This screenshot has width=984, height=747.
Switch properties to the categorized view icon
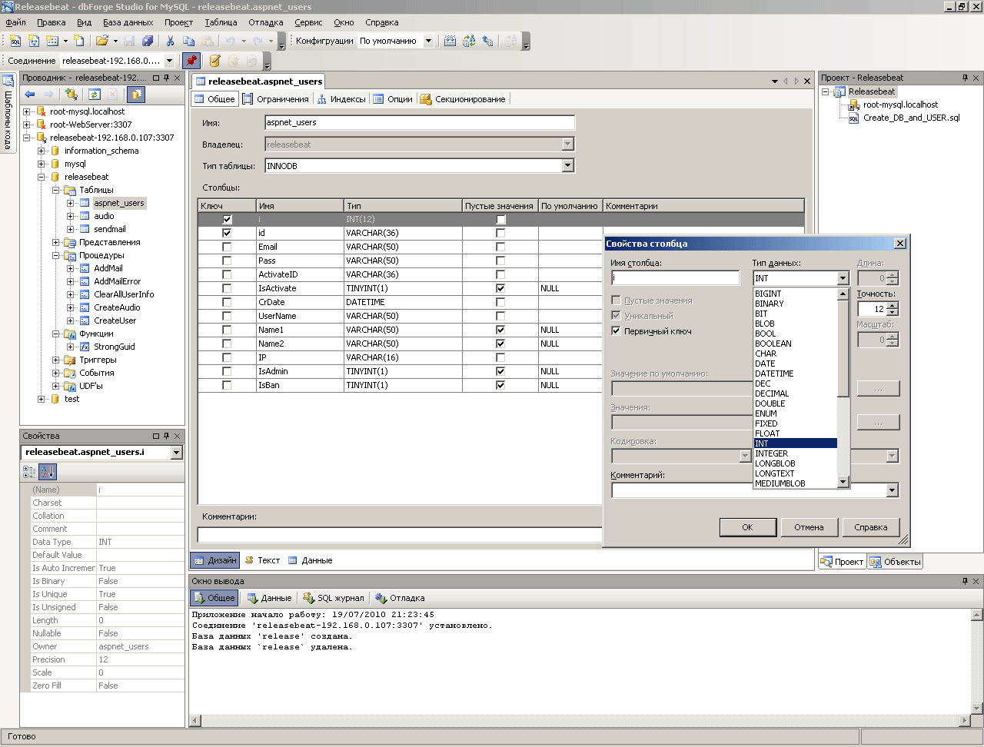(29, 472)
